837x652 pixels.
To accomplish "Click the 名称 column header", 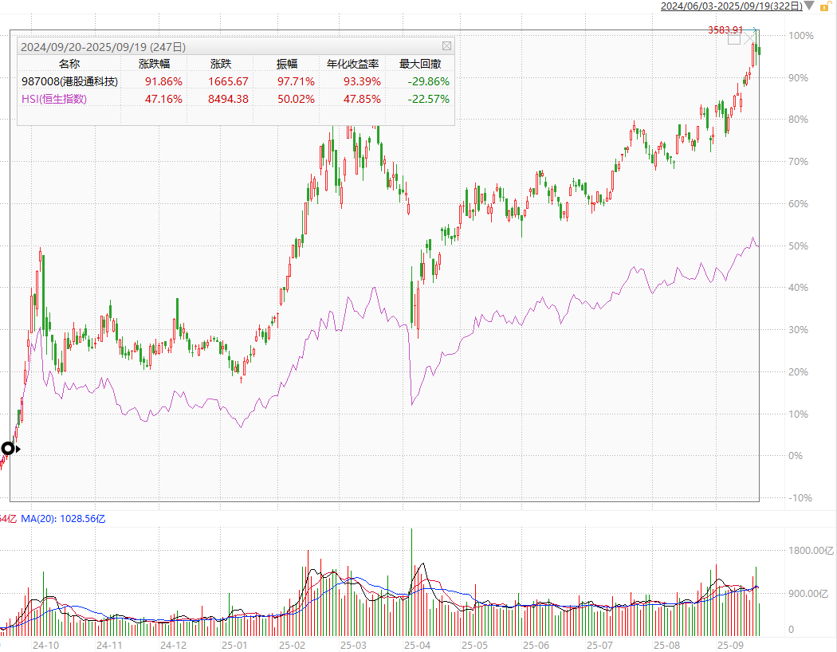I will pos(70,64).
